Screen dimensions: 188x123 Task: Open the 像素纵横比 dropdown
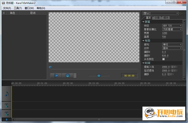point(172,29)
